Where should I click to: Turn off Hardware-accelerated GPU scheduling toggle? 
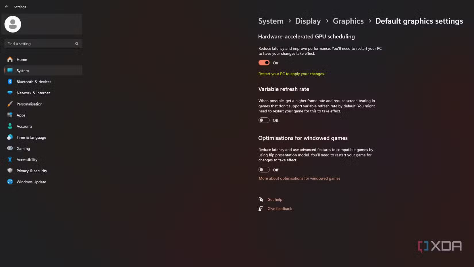coord(264,63)
